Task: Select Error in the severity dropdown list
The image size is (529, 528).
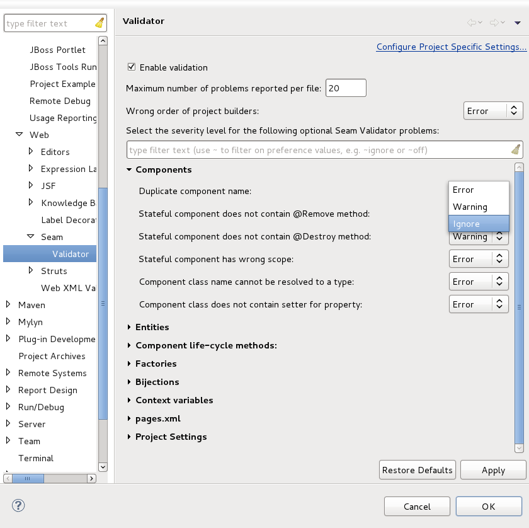Action: [479, 190]
